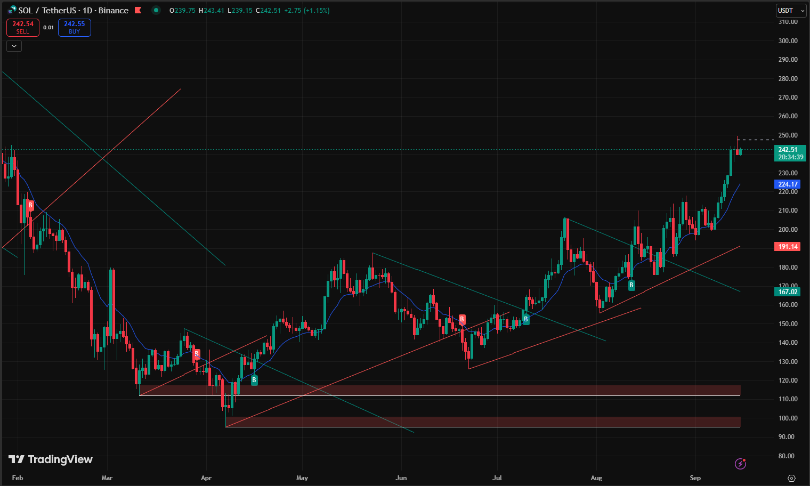Click the Solana symbol logo icon
The image size is (810, 486).
point(12,10)
